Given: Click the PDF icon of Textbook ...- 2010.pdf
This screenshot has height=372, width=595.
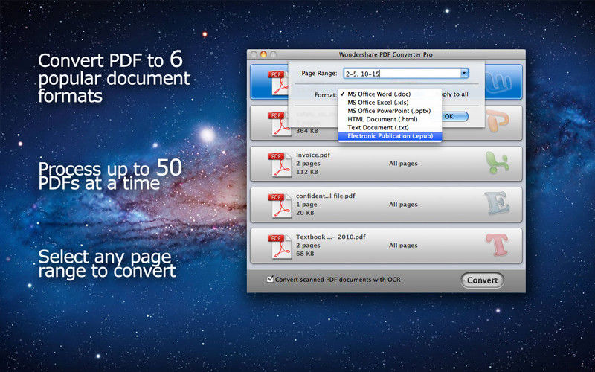Looking at the screenshot, I should coord(280,246).
